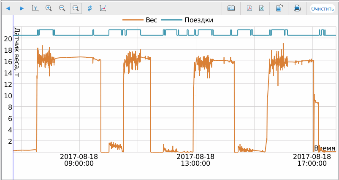Click the zoom in magnifier
This screenshot has width=339, height=180.
49,8
